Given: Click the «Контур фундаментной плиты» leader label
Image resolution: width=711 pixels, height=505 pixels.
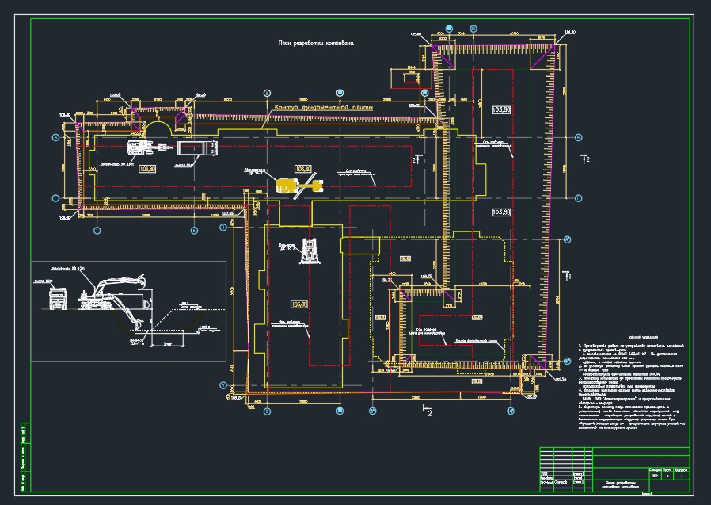Looking at the screenshot, I should point(324,108).
